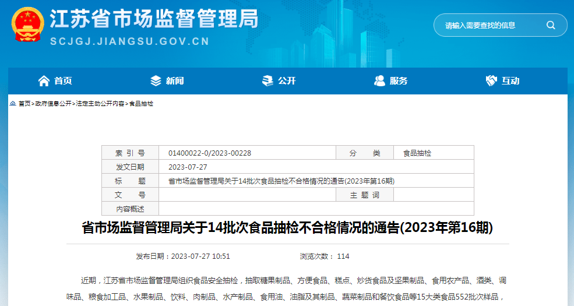
Task: Go to 首页 in the breadcrumb
Action: (24, 104)
